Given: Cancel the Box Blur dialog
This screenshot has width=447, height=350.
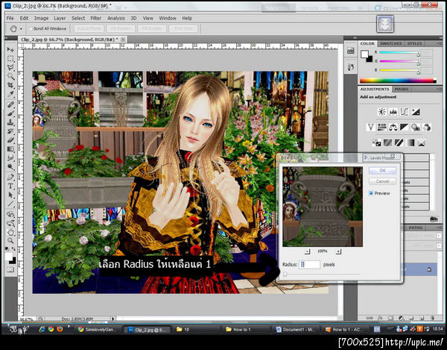Looking at the screenshot, I should click(382, 181).
